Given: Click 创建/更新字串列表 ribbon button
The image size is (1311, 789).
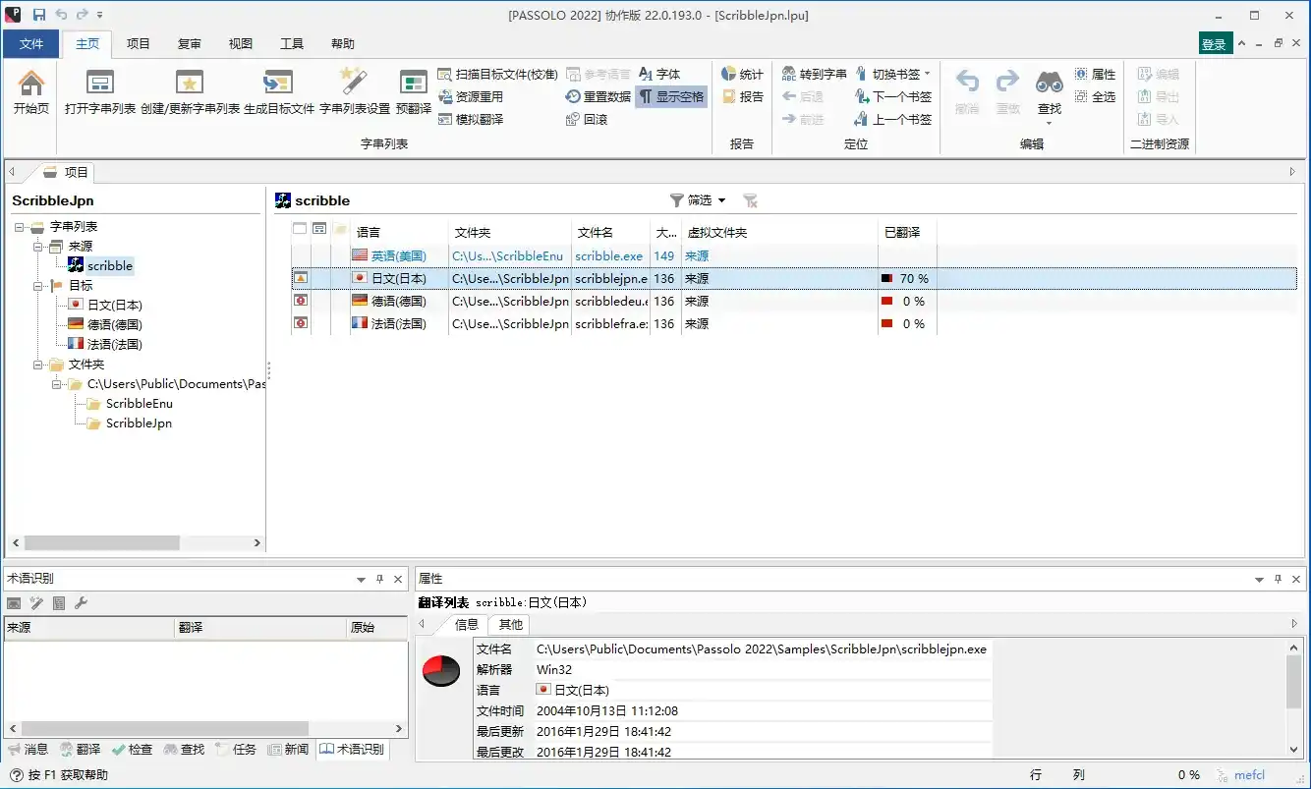Looking at the screenshot, I should pos(190,92).
